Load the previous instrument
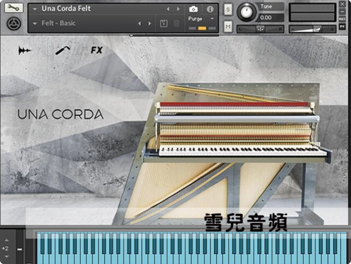The image size is (351, 264). 168,9
